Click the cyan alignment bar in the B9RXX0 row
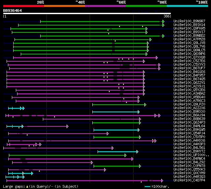This screenshot has width=211, height=189. click(116, 112)
